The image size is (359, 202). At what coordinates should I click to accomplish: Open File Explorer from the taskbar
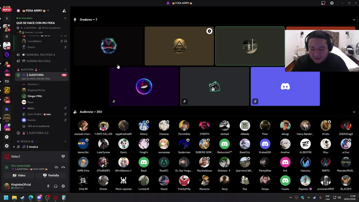pos(14,198)
